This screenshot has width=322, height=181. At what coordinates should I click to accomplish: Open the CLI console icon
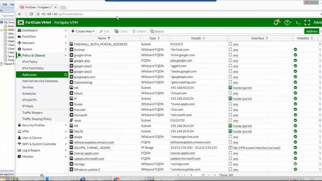(298, 23)
